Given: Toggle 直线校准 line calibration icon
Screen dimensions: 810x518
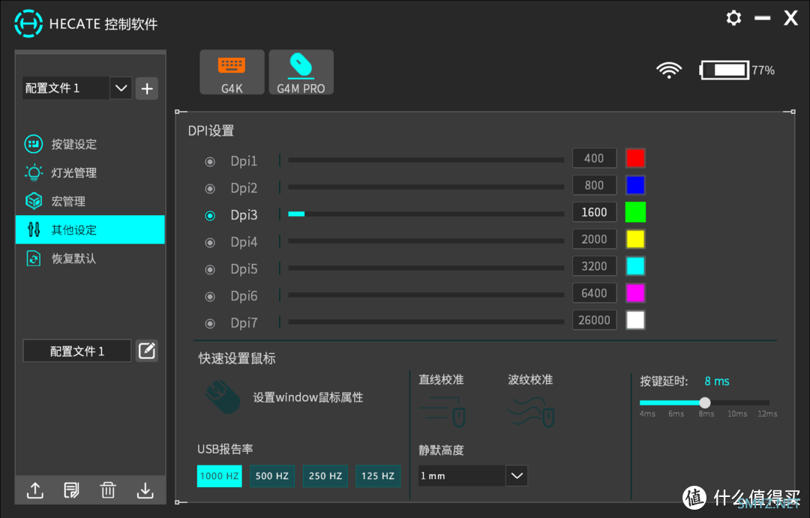Looking at the screenshot, I should pos(442,411).
